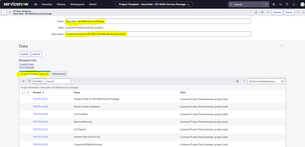Open task TSKTPL01287
305x147 pixels.
point(40,99)
